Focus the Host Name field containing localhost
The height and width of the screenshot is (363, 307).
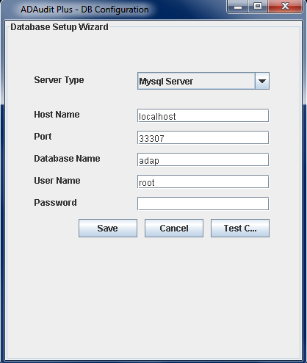pyautogui.click(x=203, y=115)
